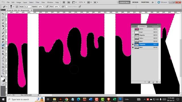Toggle Quick Mask mode
The width and height of the screenshot is (182, 102).
click(3, 84)
